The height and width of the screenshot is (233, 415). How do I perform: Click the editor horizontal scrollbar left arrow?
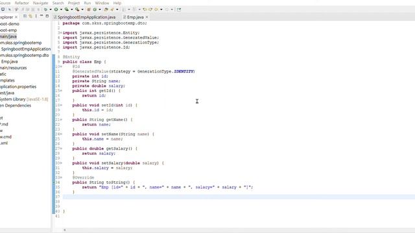point(65,230)
